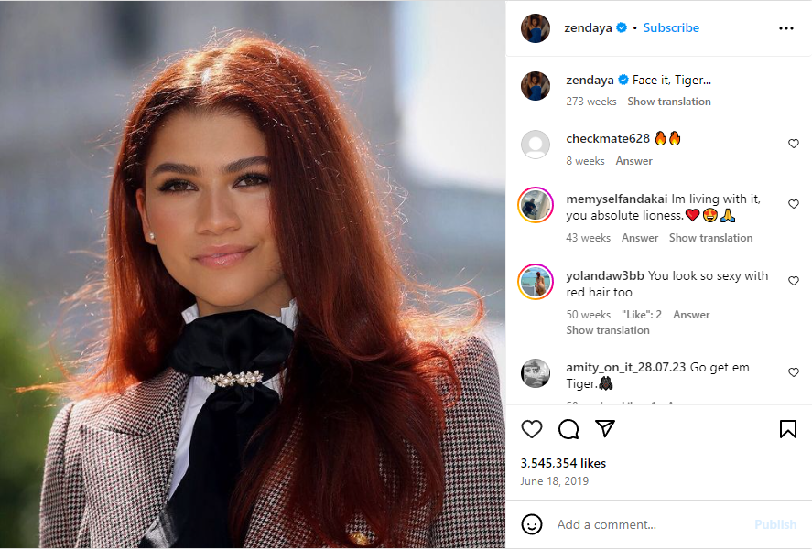The image size is (812, 549).
Task: Like amity_on_it_28.07.23's comment
Action: pyautogui.click(x=794, y=372)
